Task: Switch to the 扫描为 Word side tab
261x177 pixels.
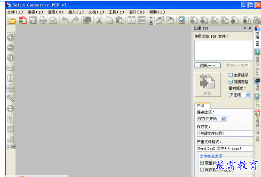Action: (x=257, y=62)
